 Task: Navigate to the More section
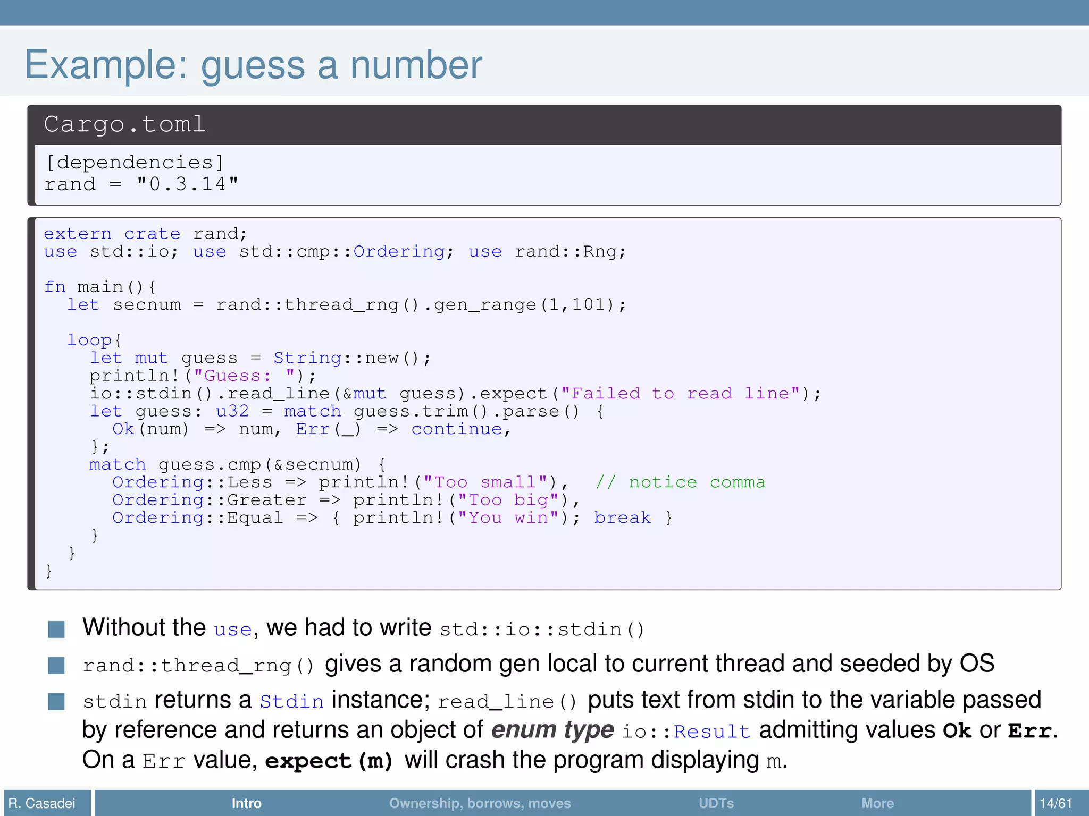coord(877,803)
